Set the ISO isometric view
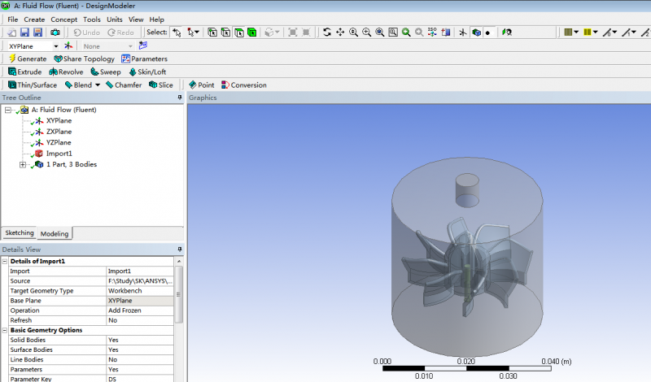 (432, 33)
